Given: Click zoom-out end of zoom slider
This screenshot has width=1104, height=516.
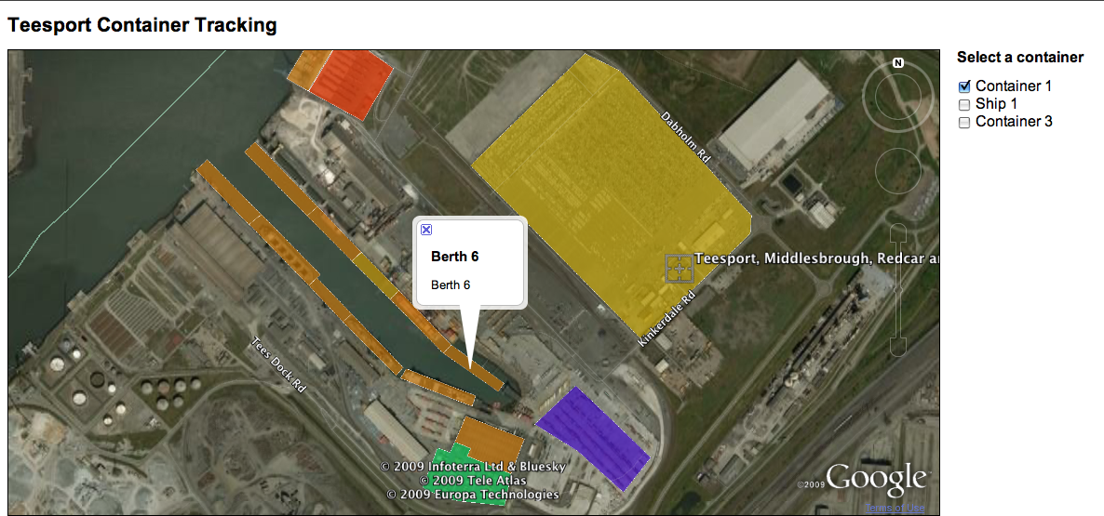Looking at the screenshot, I should [897, 346].
